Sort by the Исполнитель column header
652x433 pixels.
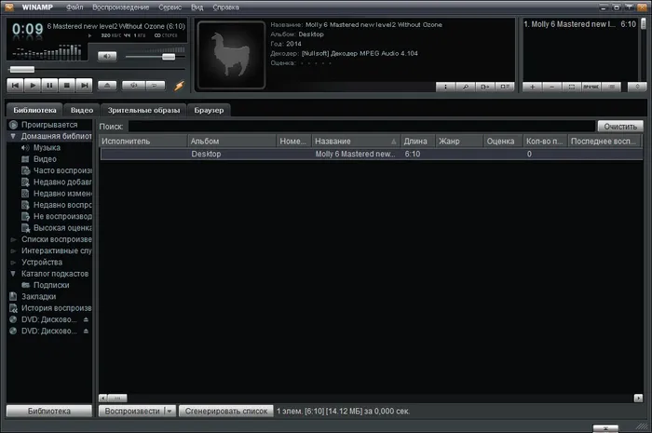pyautogui.click(x=143, y=142)
